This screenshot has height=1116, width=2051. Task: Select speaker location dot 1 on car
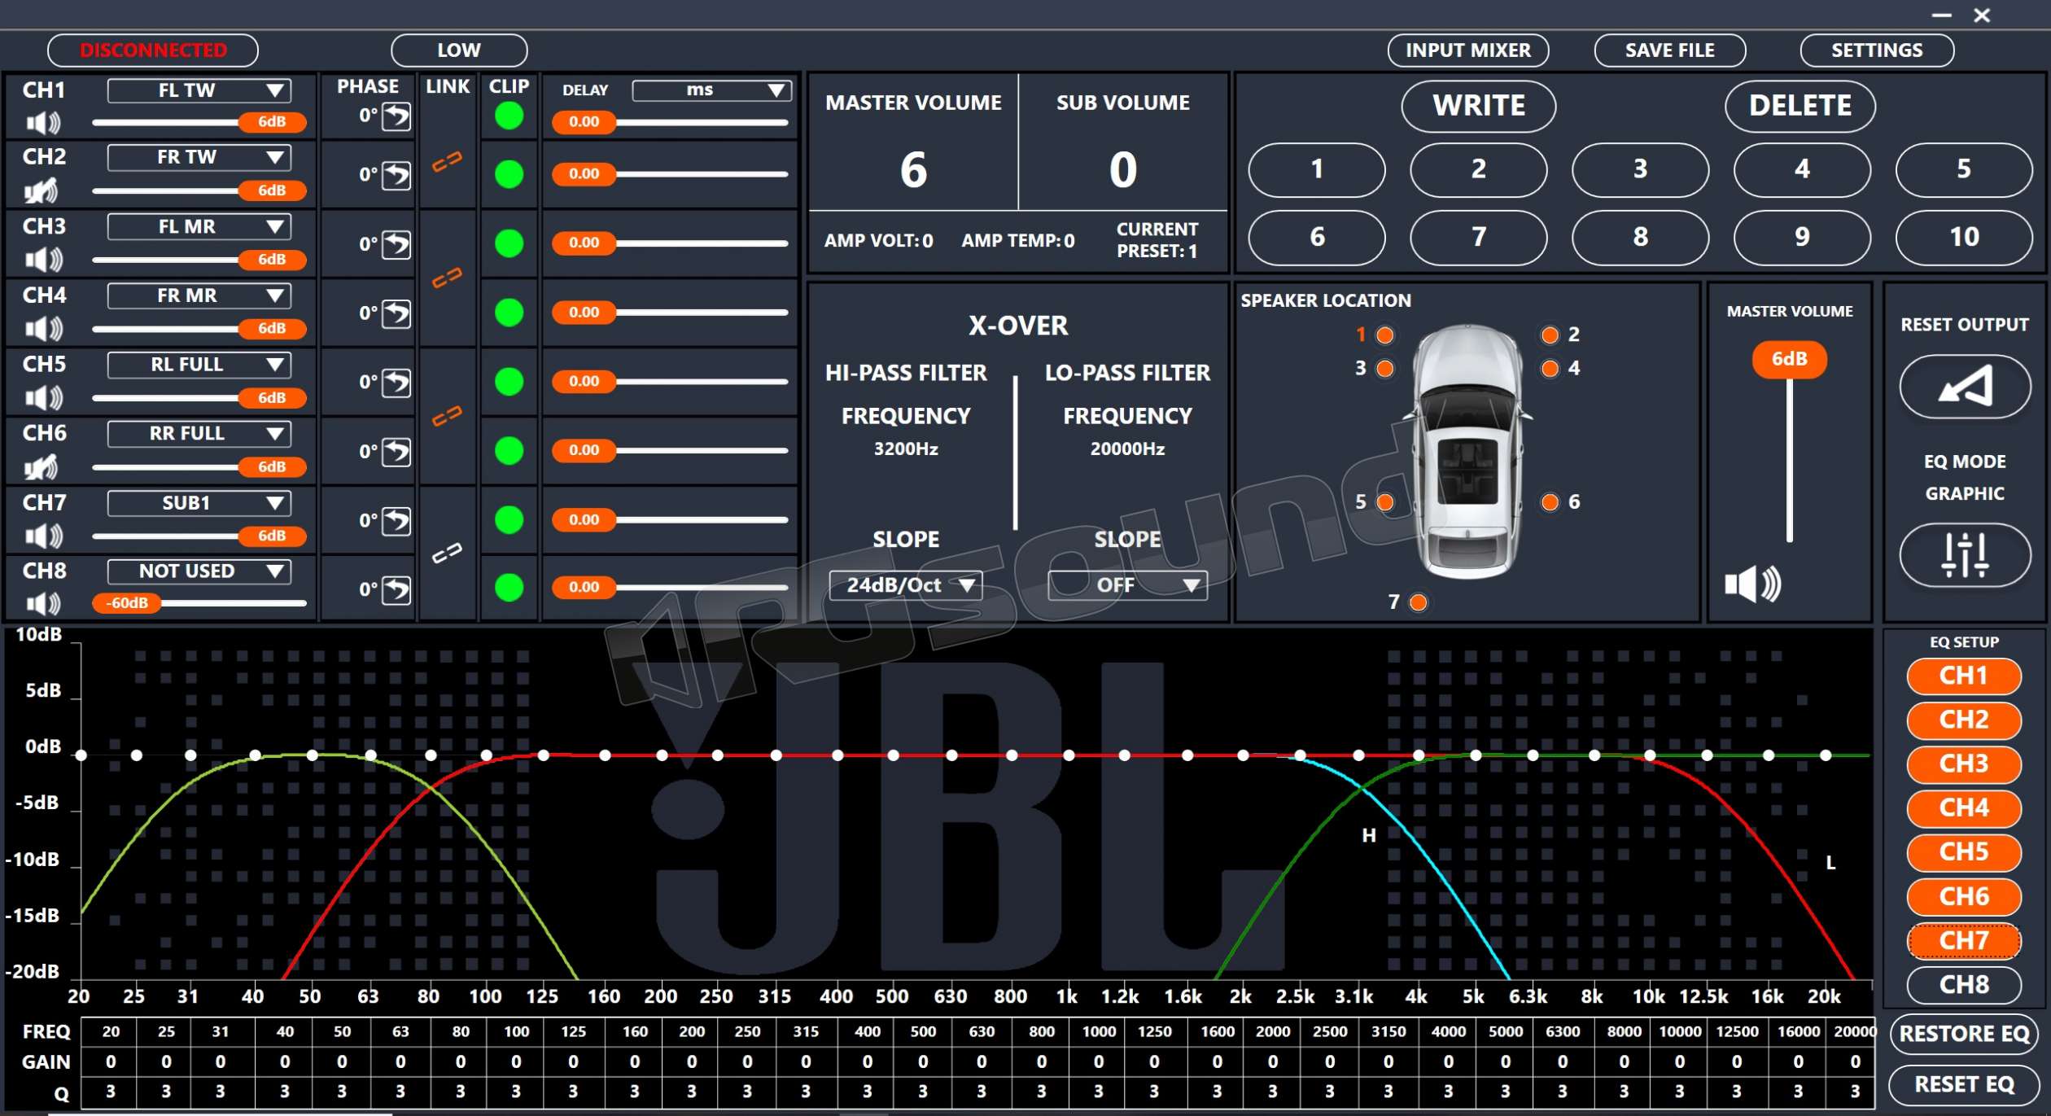(1384, 335)
